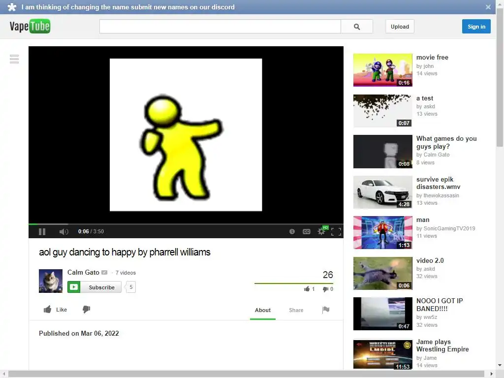This screenshot has height=378, width=504.
Task: Click the scroll down arrow
Action: click(x=500, y=365)
